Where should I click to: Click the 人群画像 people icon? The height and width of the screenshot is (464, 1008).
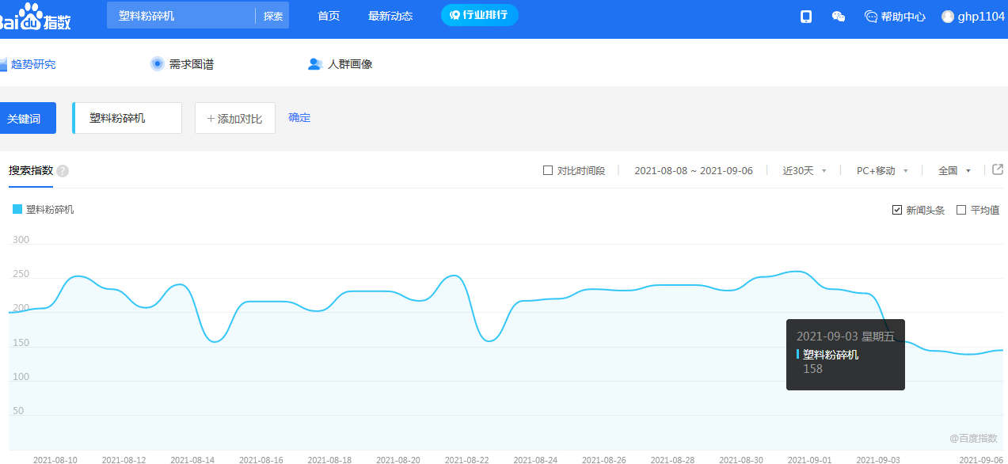315,64
